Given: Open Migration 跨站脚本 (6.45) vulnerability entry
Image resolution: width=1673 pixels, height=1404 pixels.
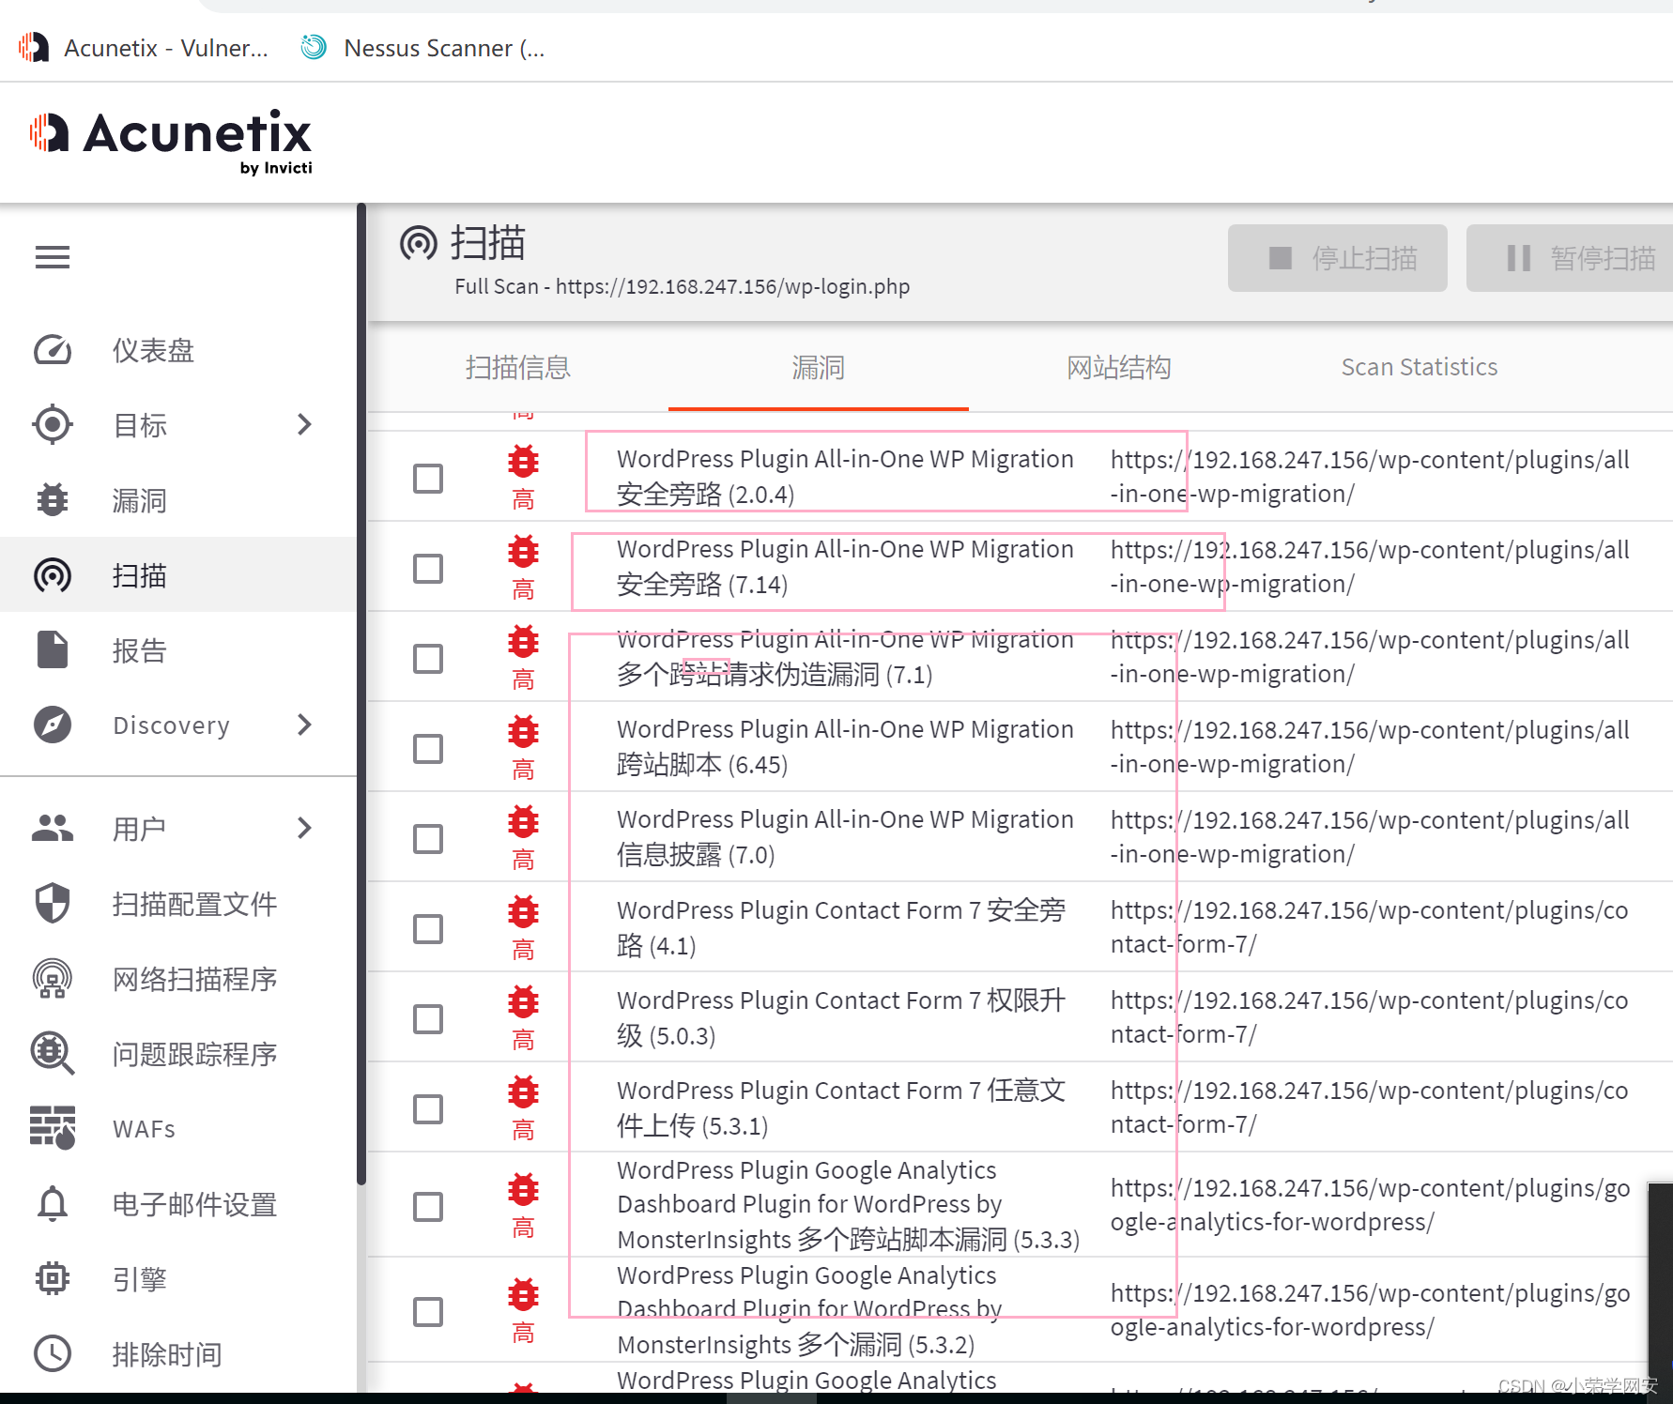Looking at the screenshot, I should click(x=845, y=746).
